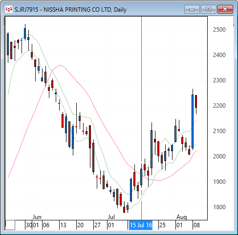Select the 2300 price scale label

tap(219, 80)
